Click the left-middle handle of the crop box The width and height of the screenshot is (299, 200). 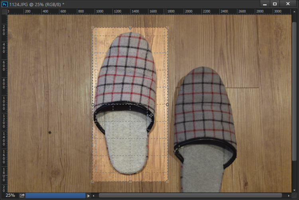tap(93, 105)
